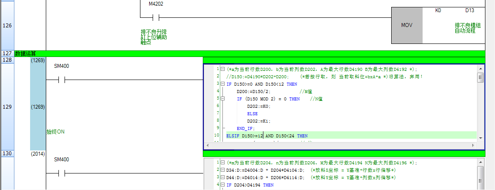Select rung number 126 in the left margin
This screenshot has width=495, height=190.
coord(7,26)
